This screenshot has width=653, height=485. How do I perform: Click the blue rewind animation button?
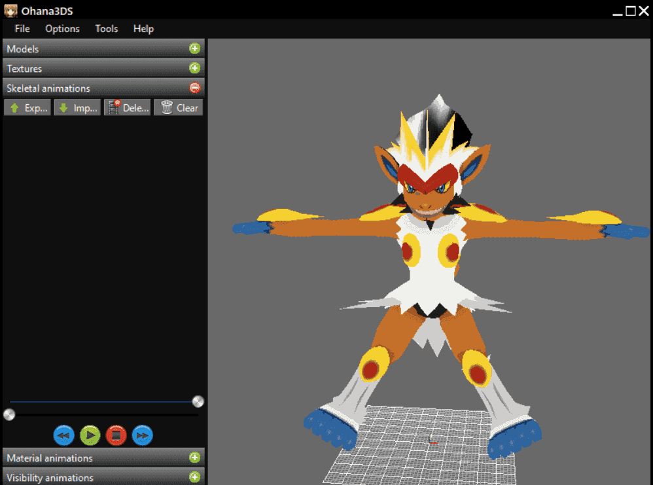click(63, 435)
